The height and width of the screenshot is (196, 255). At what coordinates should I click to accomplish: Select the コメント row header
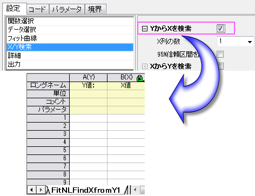click(48, 102)
